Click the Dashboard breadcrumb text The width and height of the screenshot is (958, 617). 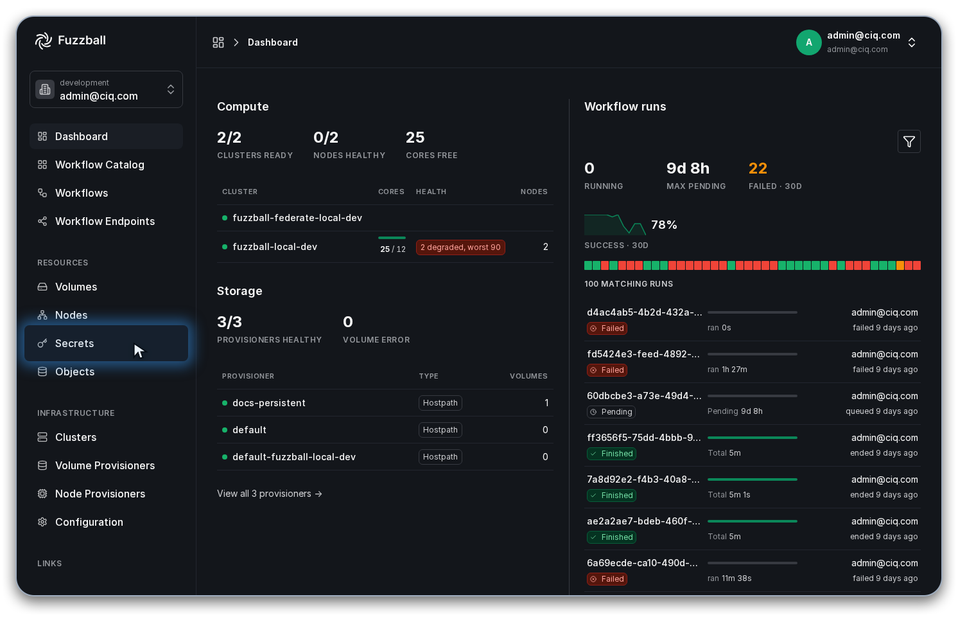[273, 42]
